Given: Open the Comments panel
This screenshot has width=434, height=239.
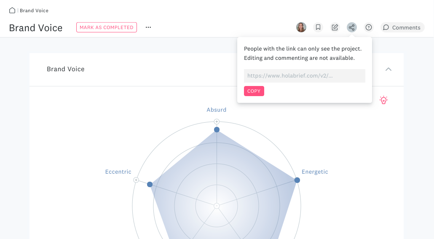Looking at the screenshot, I should [402, 27].
